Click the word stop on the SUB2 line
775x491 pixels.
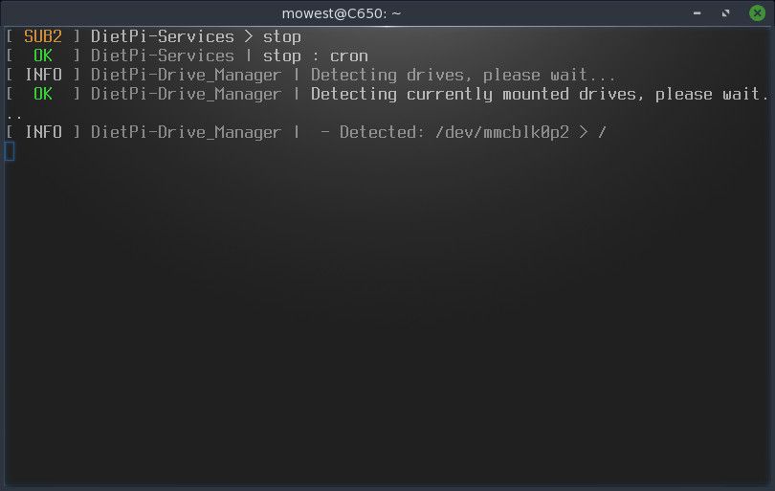[281, 37]
